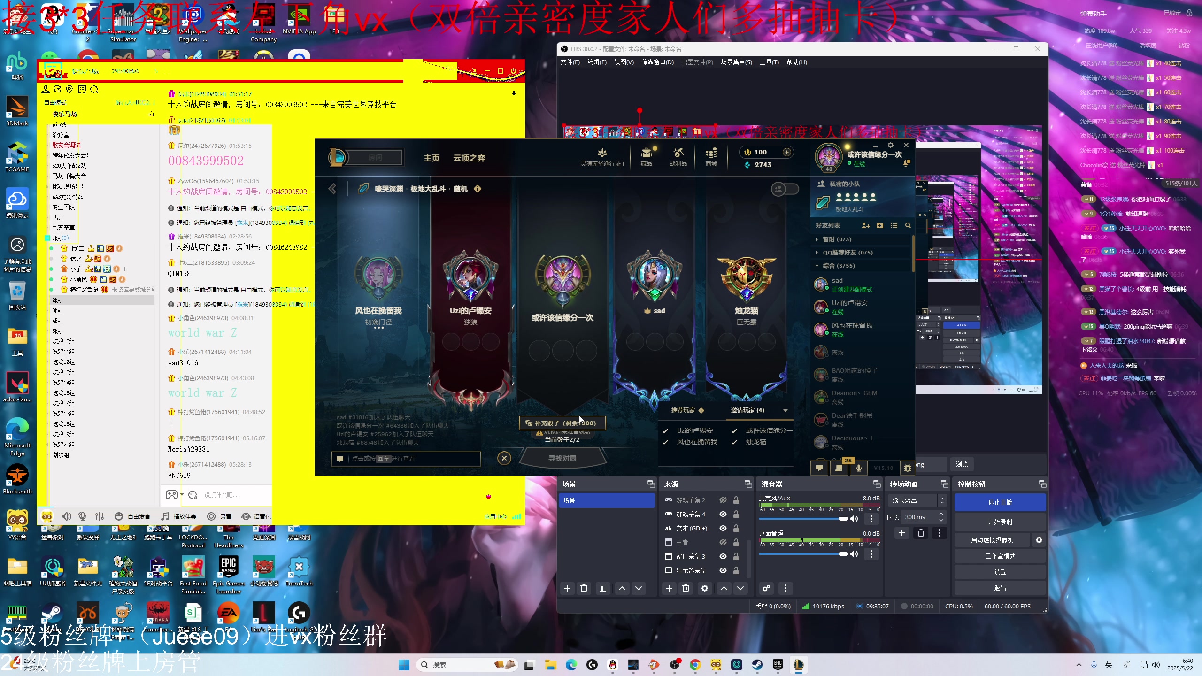Open the OBS 工具(T) menu
The image size is (1202, 676).
(770, 62)
